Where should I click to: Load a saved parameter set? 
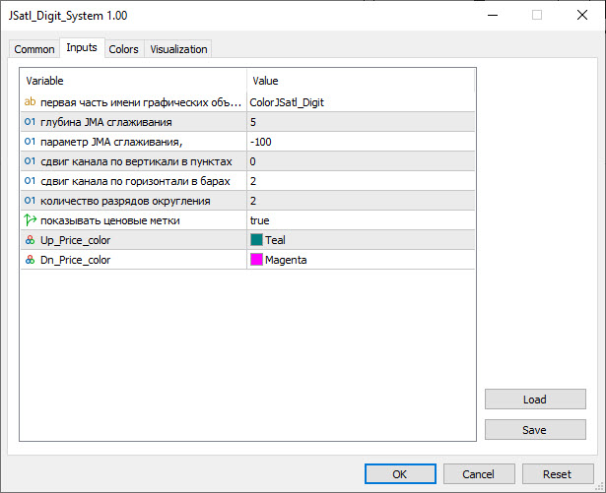535,400
